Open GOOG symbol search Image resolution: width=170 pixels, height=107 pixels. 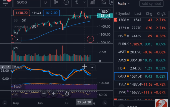pyautogui.click(x=22, y=2)
